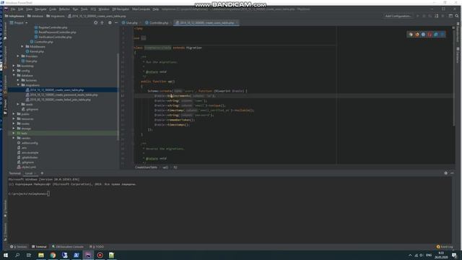Expand the tests folder
The image size is (462, 260).
(14, 133)
